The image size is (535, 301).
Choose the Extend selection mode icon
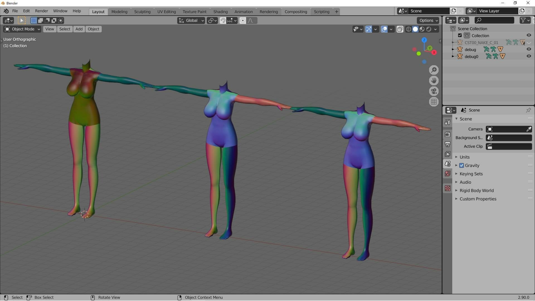[x=40, y=20]
